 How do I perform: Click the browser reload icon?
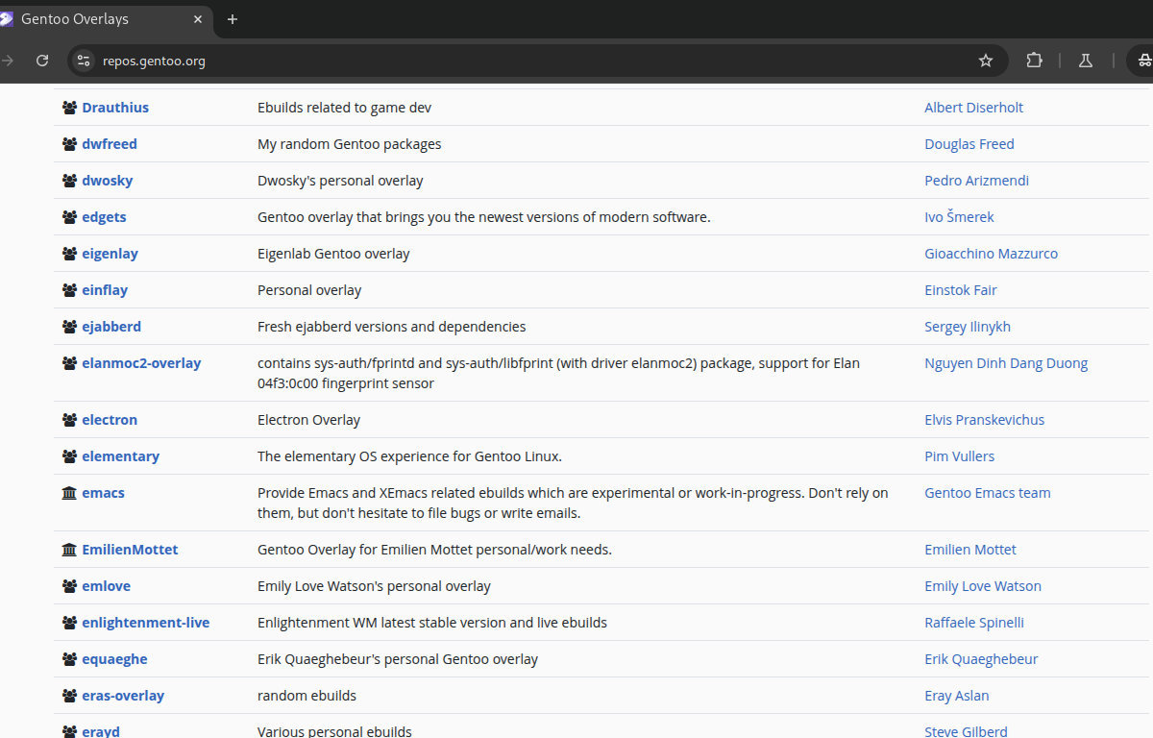coord(42,61)
